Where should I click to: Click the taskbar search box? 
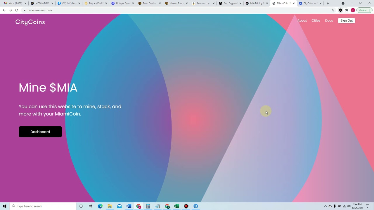(43, 206)
